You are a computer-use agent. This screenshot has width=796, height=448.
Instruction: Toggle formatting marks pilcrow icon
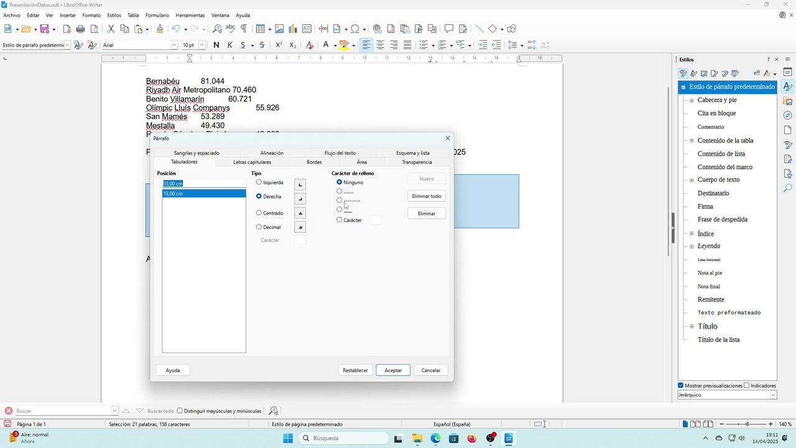coord(243,29)
